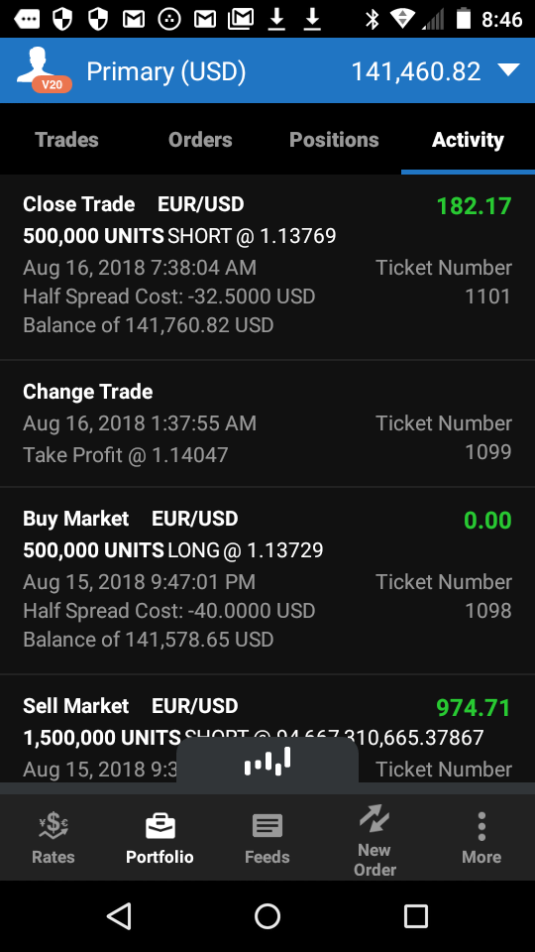
Task: Open the account selector dropdown arrow
Action: (508, 70)
